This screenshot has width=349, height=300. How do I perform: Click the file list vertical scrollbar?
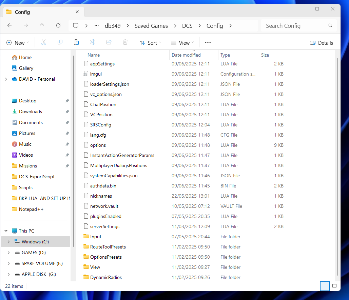pyautogui.click(x=338, y=167)
